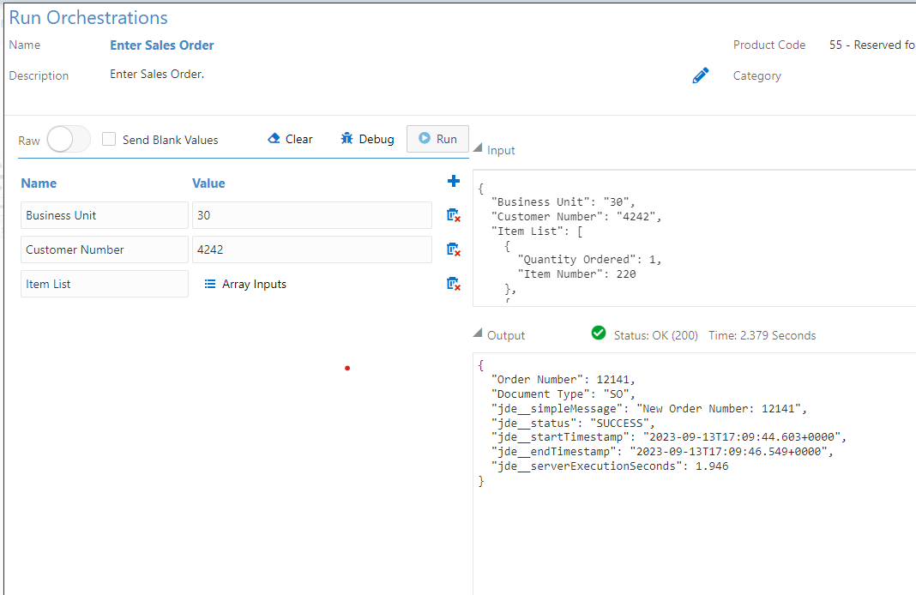916x595 pixels.
Task: Click the pencil edit icon near Category
Action: (x=701, y=75)
